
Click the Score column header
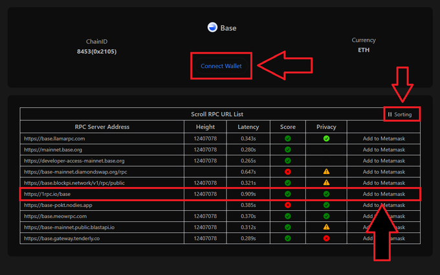[x=288, y=127]
